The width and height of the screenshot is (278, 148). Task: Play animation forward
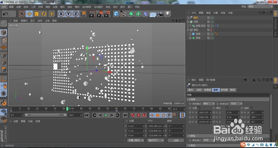point(106,115)
